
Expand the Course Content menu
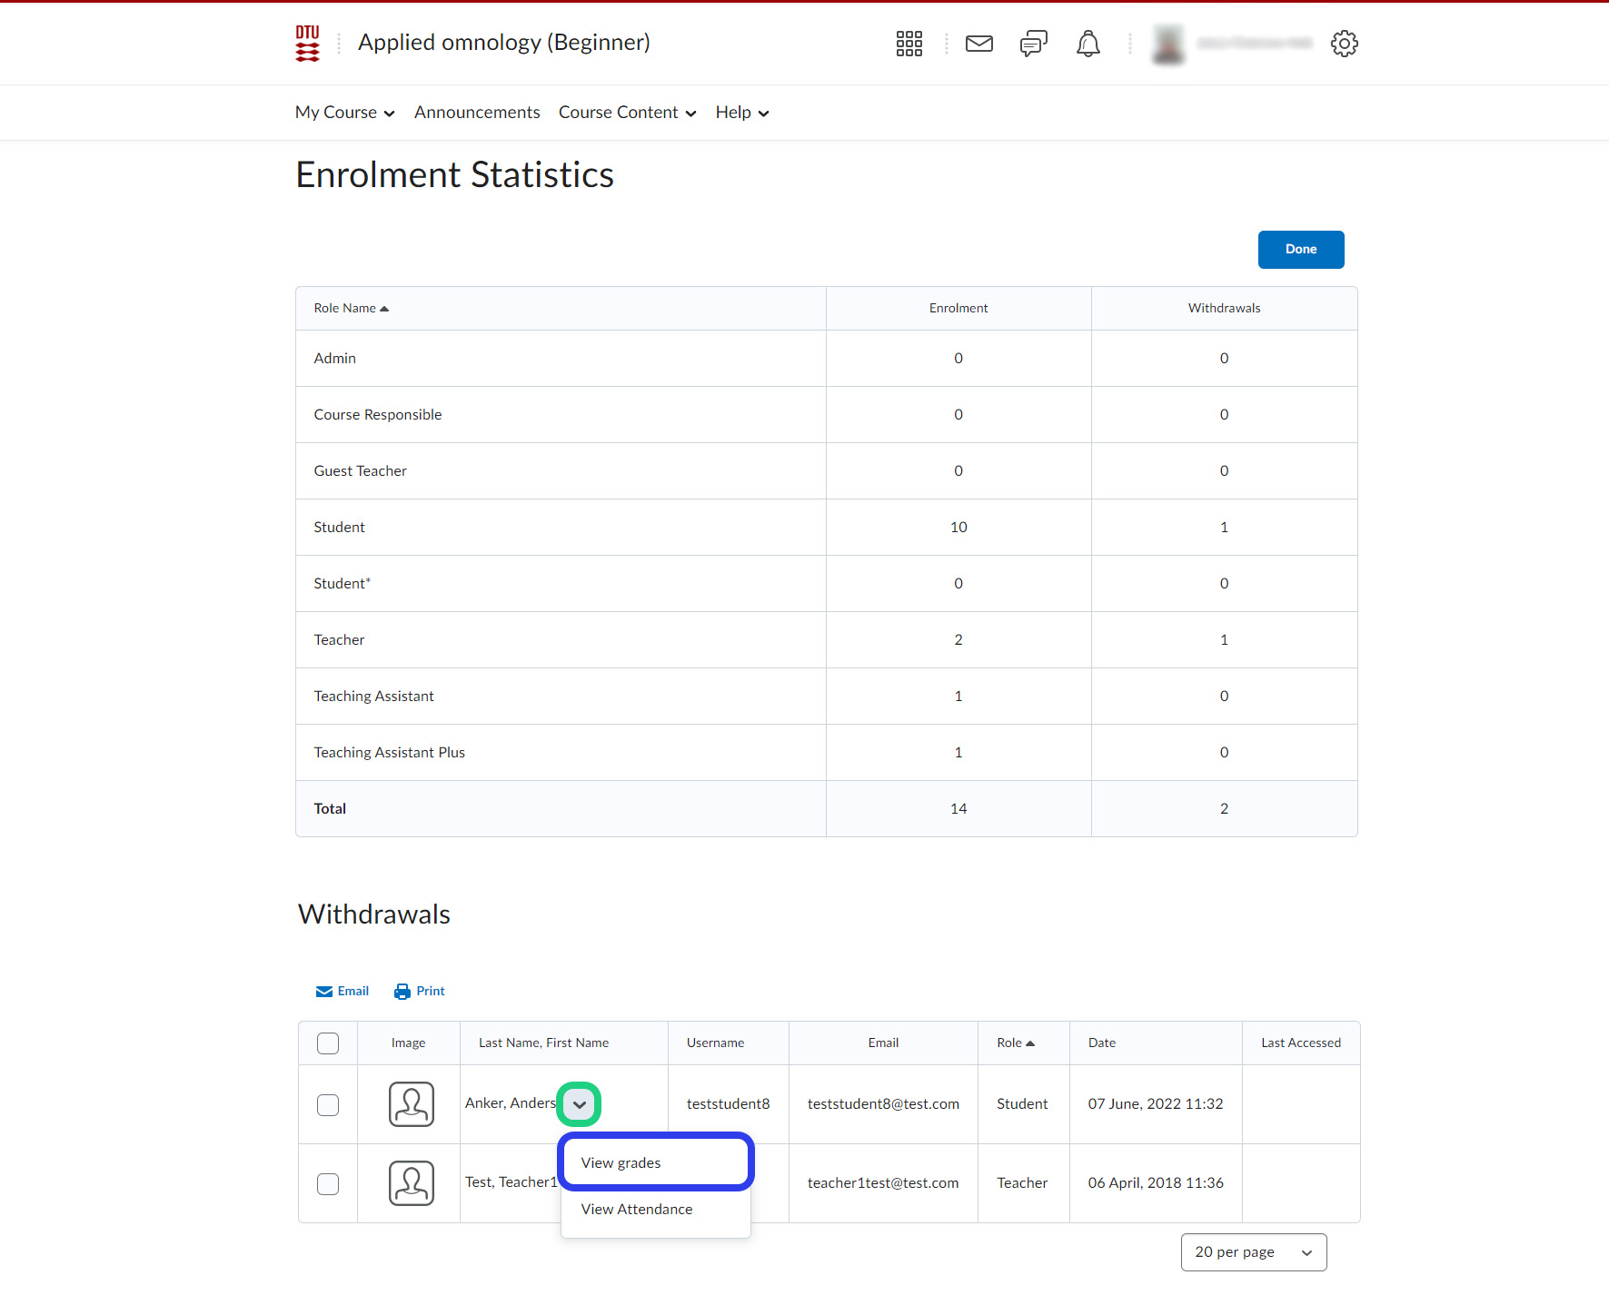pos(627,113)
